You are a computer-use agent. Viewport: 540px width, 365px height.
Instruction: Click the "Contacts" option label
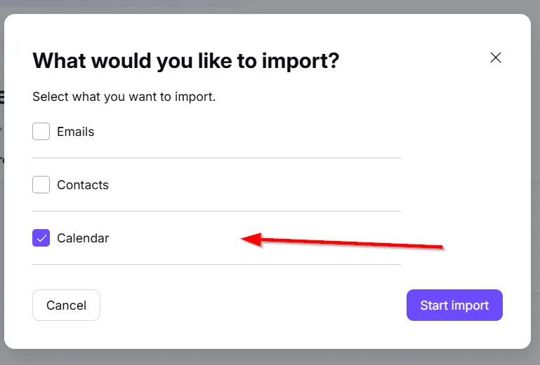point(83,185)
